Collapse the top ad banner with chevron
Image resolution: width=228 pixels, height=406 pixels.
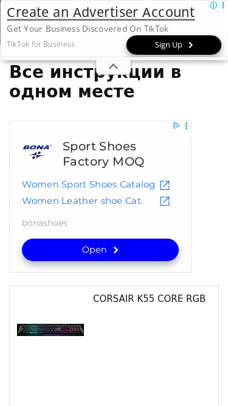[114, 66]
